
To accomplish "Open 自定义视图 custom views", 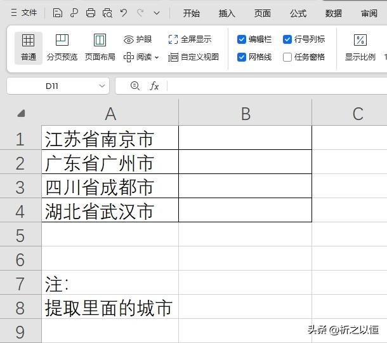I will point(193,57).
